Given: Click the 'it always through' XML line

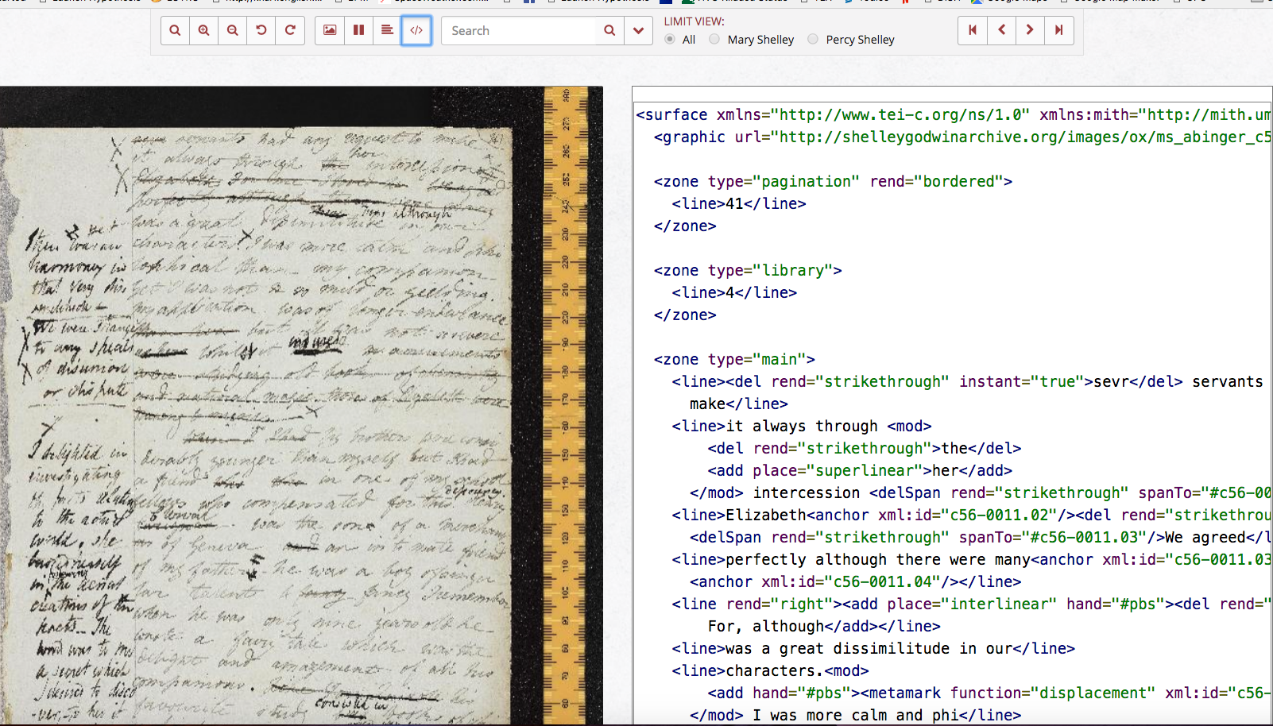Looking at the screenshot, I should click(802, 426).
